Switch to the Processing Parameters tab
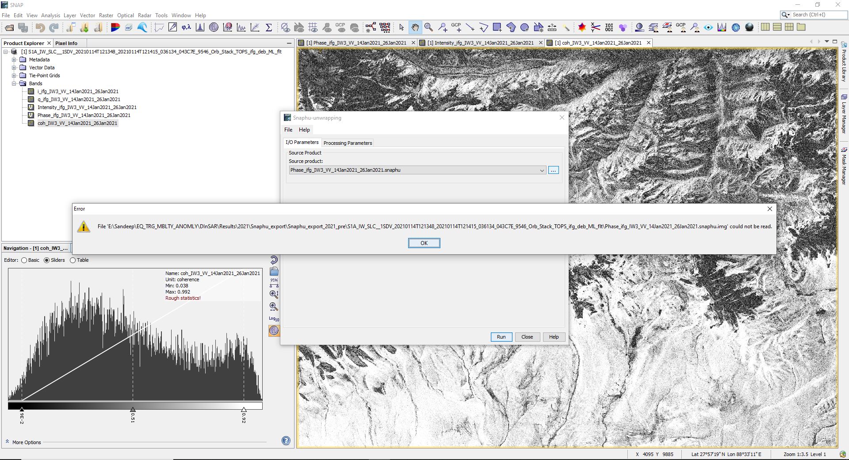The height and width of the screenshot is (460, 849). [348, 143]
